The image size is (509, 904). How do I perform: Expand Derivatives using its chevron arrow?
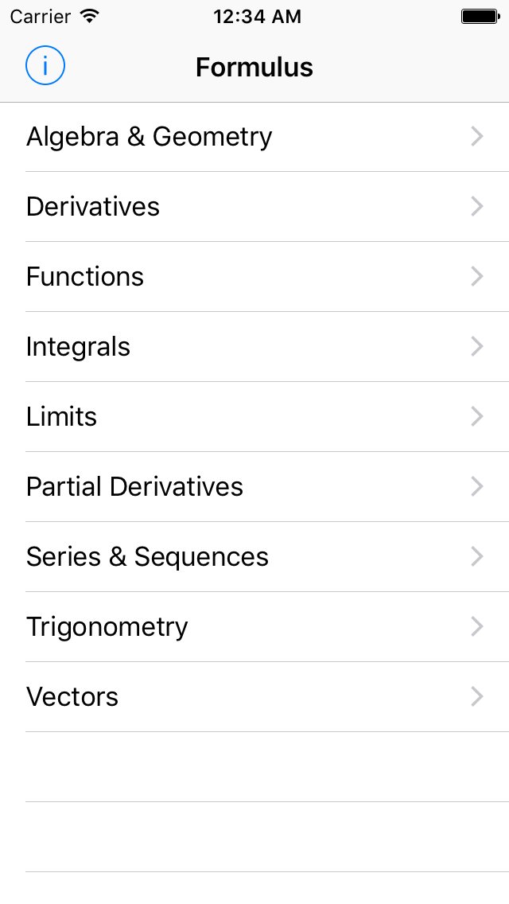(x=477, y=207)
